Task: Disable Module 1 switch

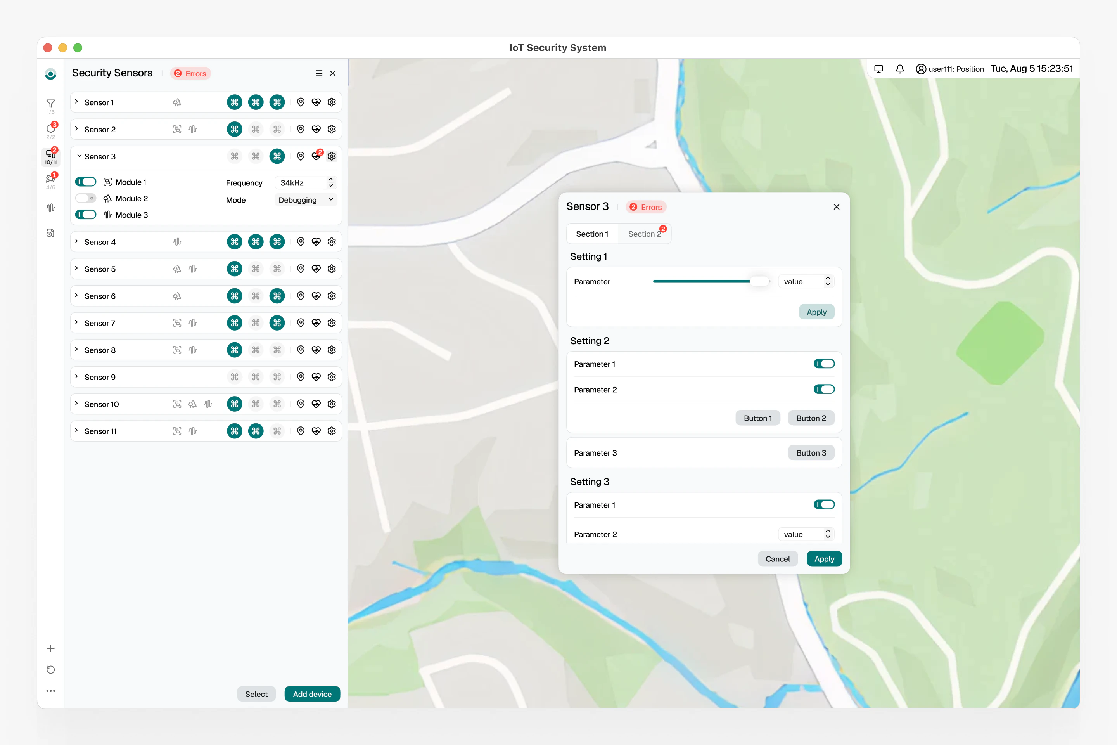Action: pyautogui.click(x=85, y=182)
